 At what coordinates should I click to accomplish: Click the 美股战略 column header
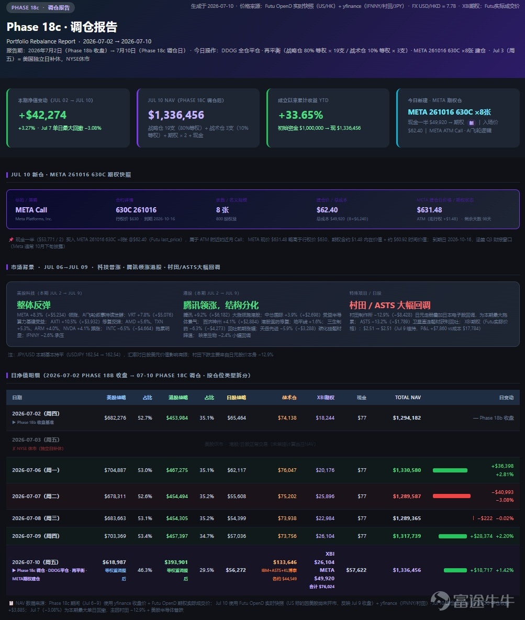(x=116, y=398)
